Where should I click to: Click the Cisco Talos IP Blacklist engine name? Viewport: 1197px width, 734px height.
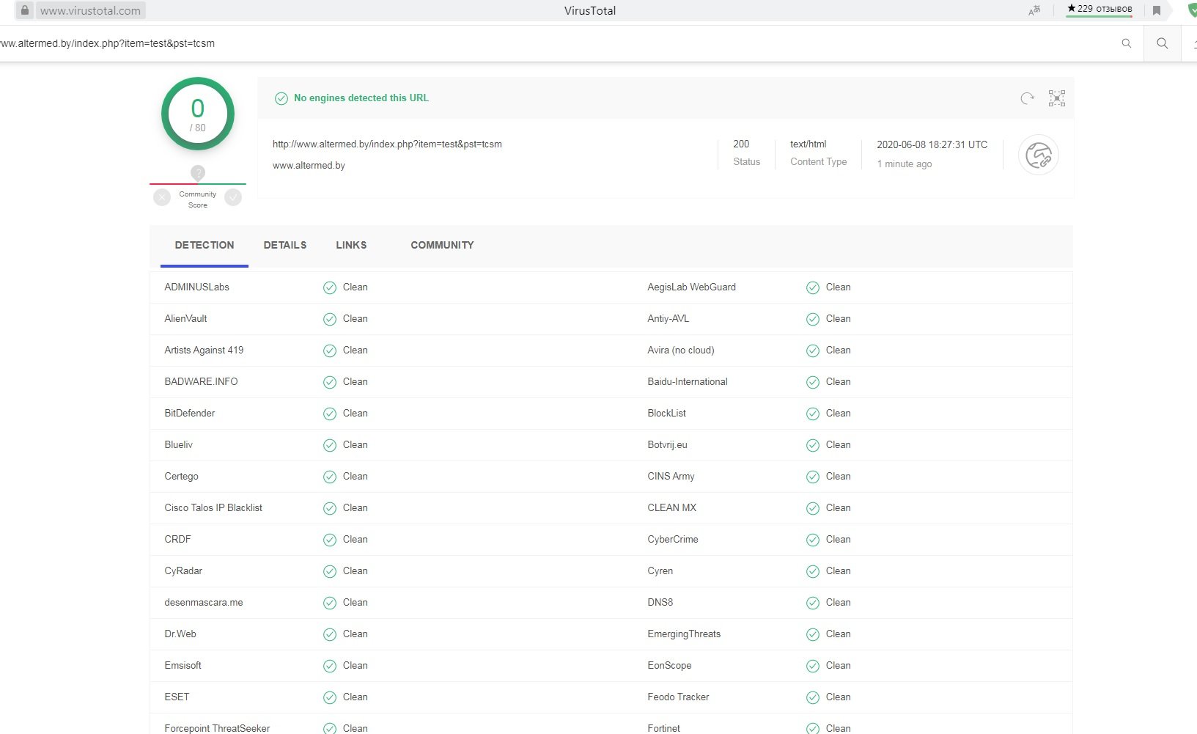[x=213, y=507]
